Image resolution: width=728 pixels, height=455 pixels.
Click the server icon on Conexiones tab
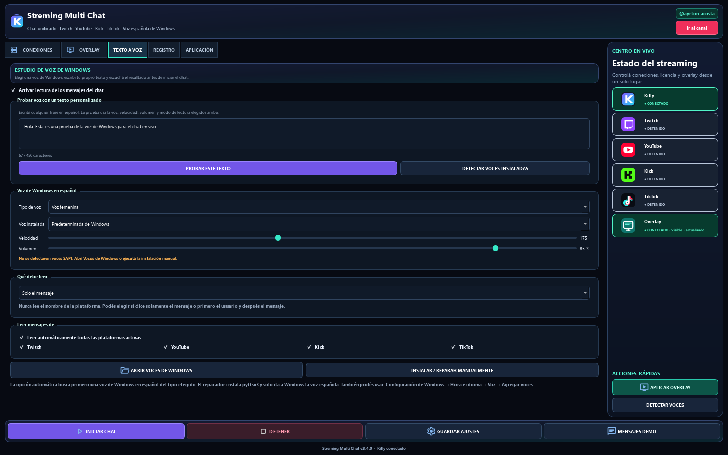14,50
